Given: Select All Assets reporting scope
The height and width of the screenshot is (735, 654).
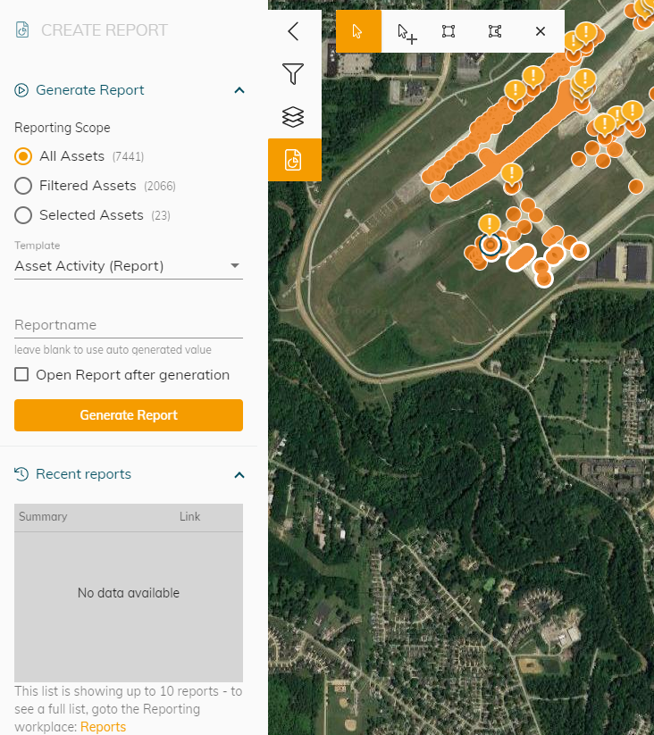Looking at the screenshot, I should click(24, 156).
